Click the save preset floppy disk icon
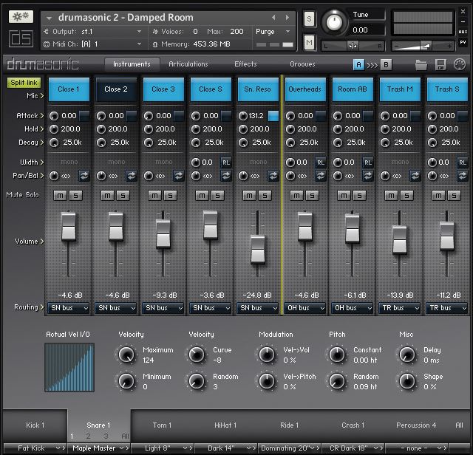This screenshot has width=473, height=455. 440,64
